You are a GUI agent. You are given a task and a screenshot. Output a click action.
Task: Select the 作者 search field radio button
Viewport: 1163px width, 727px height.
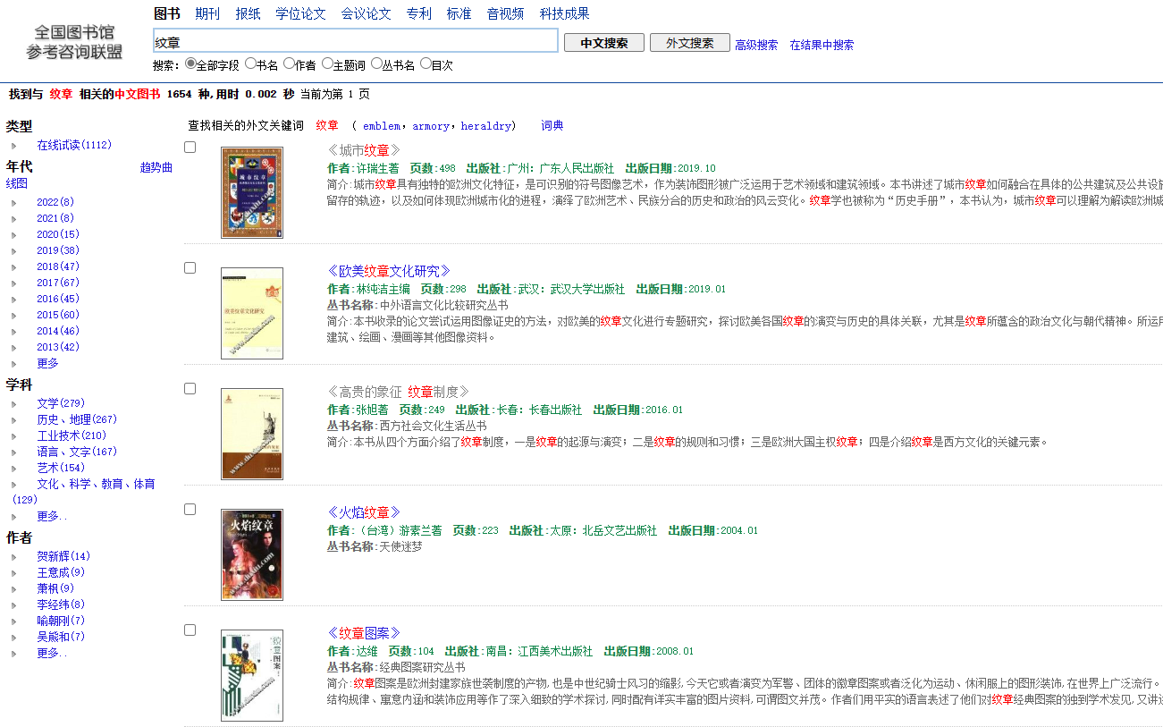tap(289, 63)
